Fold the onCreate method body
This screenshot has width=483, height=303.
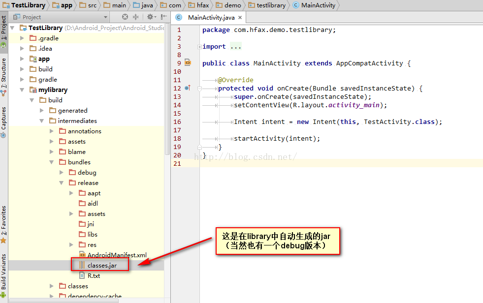[199, 89]
